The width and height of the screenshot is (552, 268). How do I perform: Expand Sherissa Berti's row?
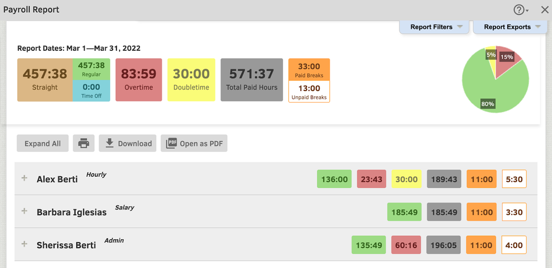(24, 244)
